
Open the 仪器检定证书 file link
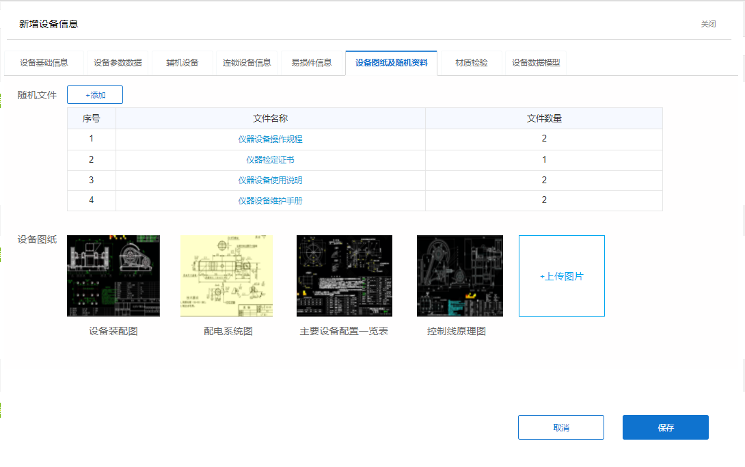point(270,159)
